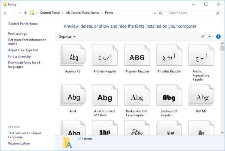This screenshot has height=151, width=225.
Task: Go up one level with Up arrow
Action: (25, 13)
